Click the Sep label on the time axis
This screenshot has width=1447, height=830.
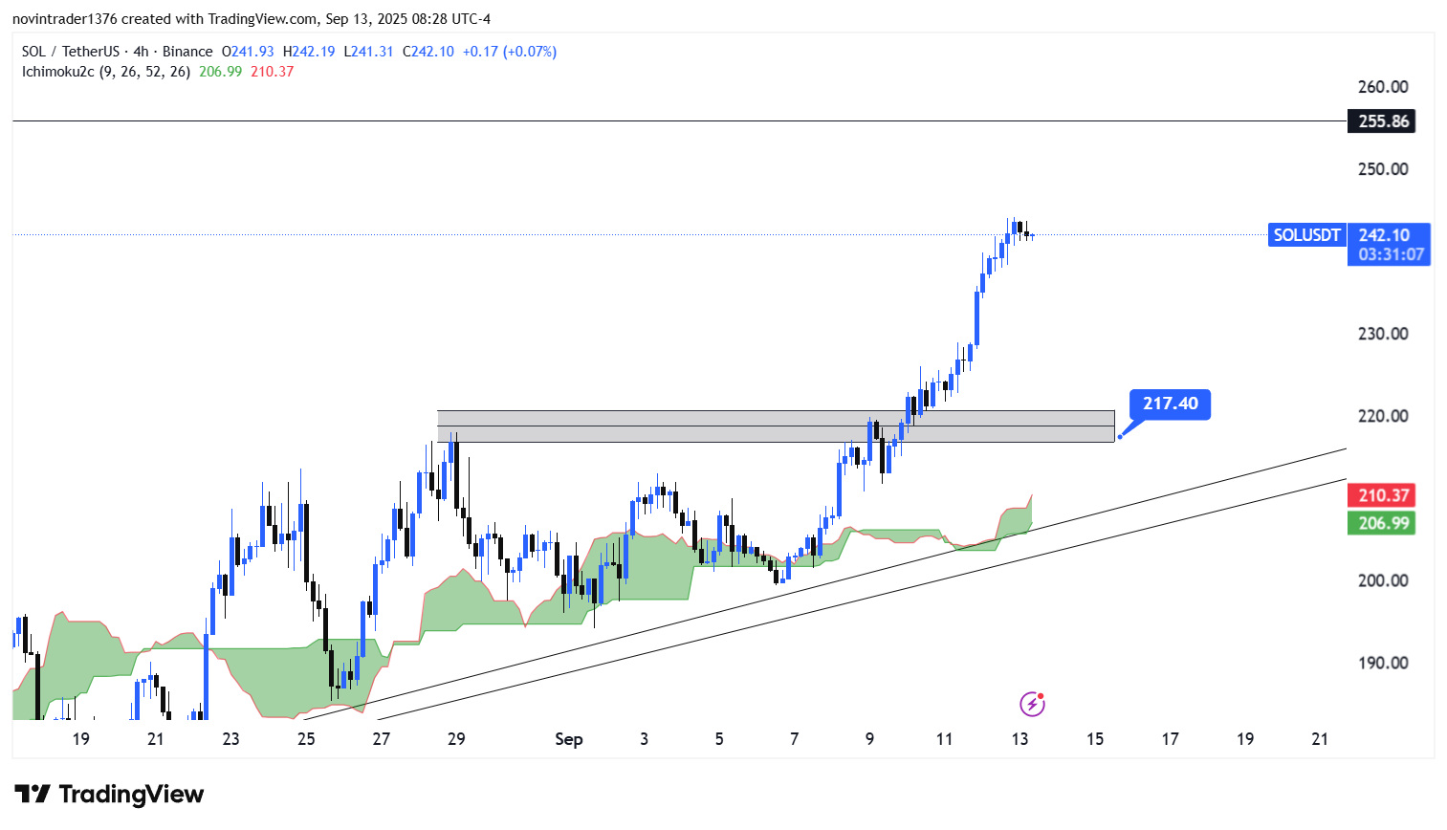click(569, 739)
